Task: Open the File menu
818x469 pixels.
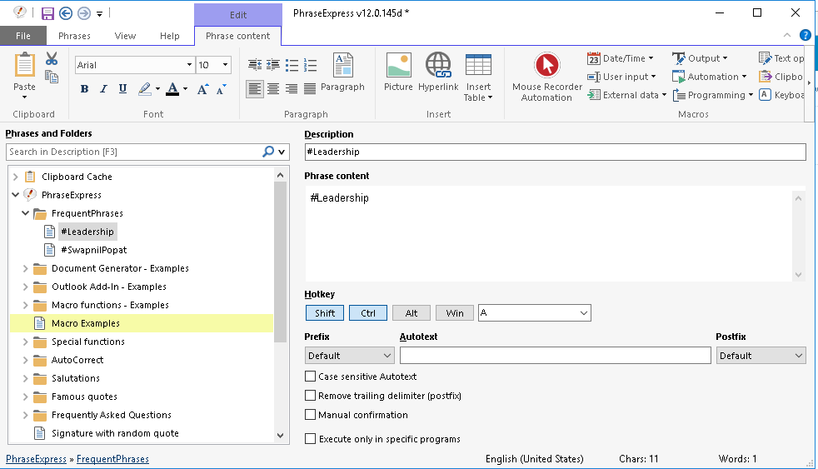Action: (x=23, y=36)
